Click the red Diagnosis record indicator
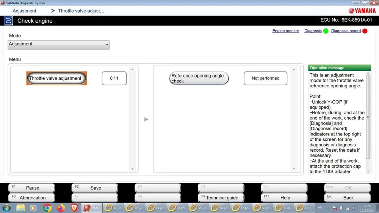This screenshot has height=213, width=379. (365, 31)
